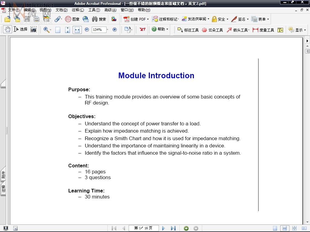Click the Save disk icon
This screenshot has width=310, height=232.
tap(27, 19)
